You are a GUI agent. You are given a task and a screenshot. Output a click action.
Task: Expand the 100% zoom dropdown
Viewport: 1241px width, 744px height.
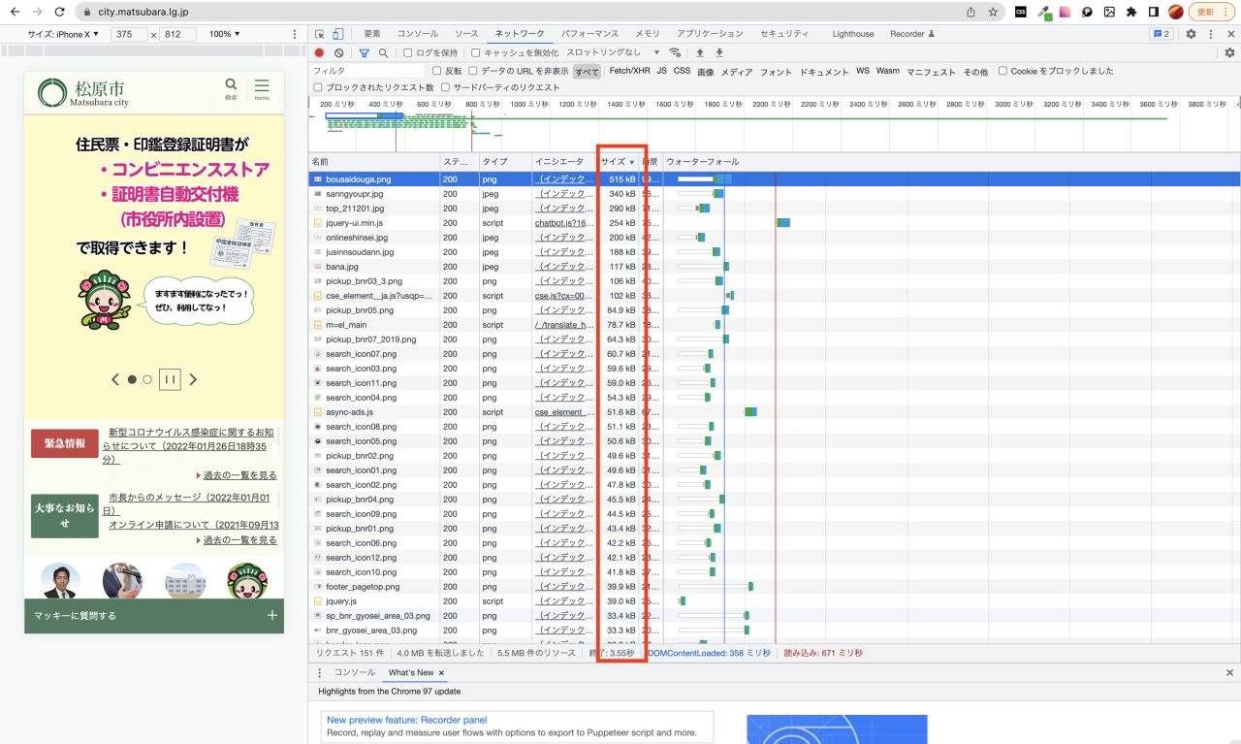pyautogui.click(x=225, y=34)
